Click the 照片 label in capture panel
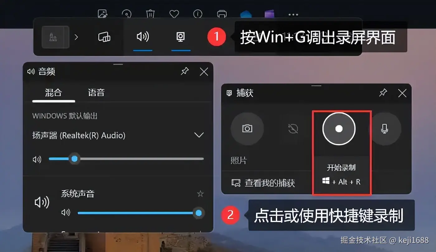This screenshot has width=436, height=252. point(239,160)
